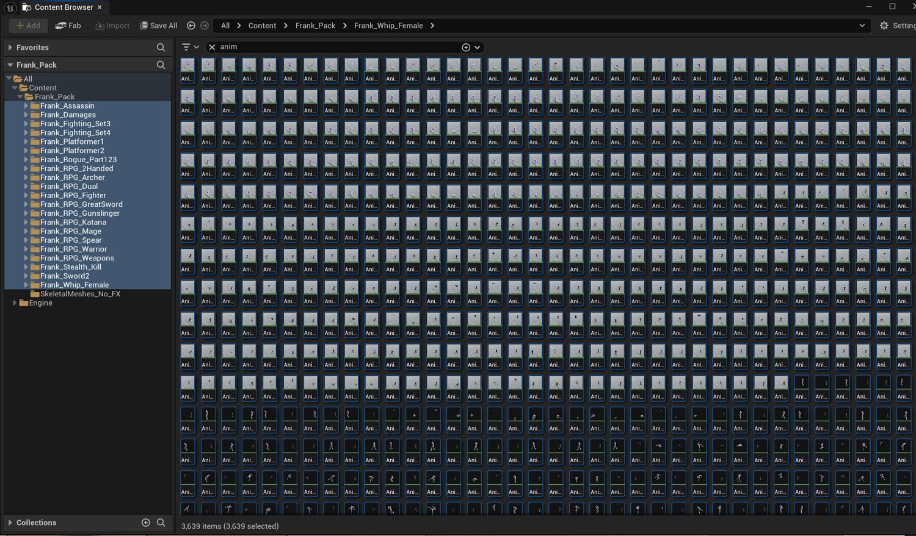Open the chevron after "Frank_Whip_Female" in the breadcrumb
This screenshot has width=916, height=536.
[432, 26]
